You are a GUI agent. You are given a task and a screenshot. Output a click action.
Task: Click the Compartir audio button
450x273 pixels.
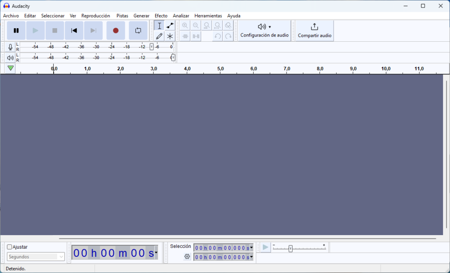[x=314, y=30]
